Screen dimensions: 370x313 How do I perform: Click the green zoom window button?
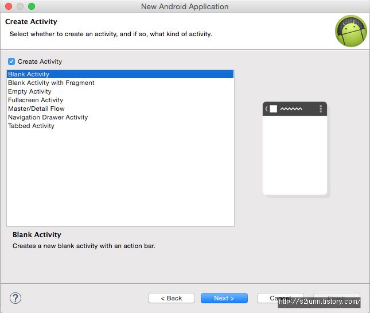(x=32, y=6)
